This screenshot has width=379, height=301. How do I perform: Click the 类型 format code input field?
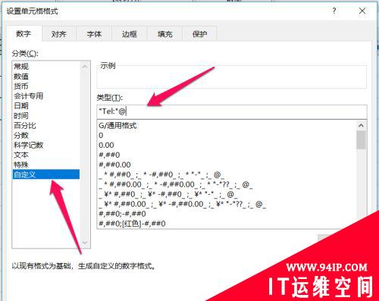click(x=232, y=111)
